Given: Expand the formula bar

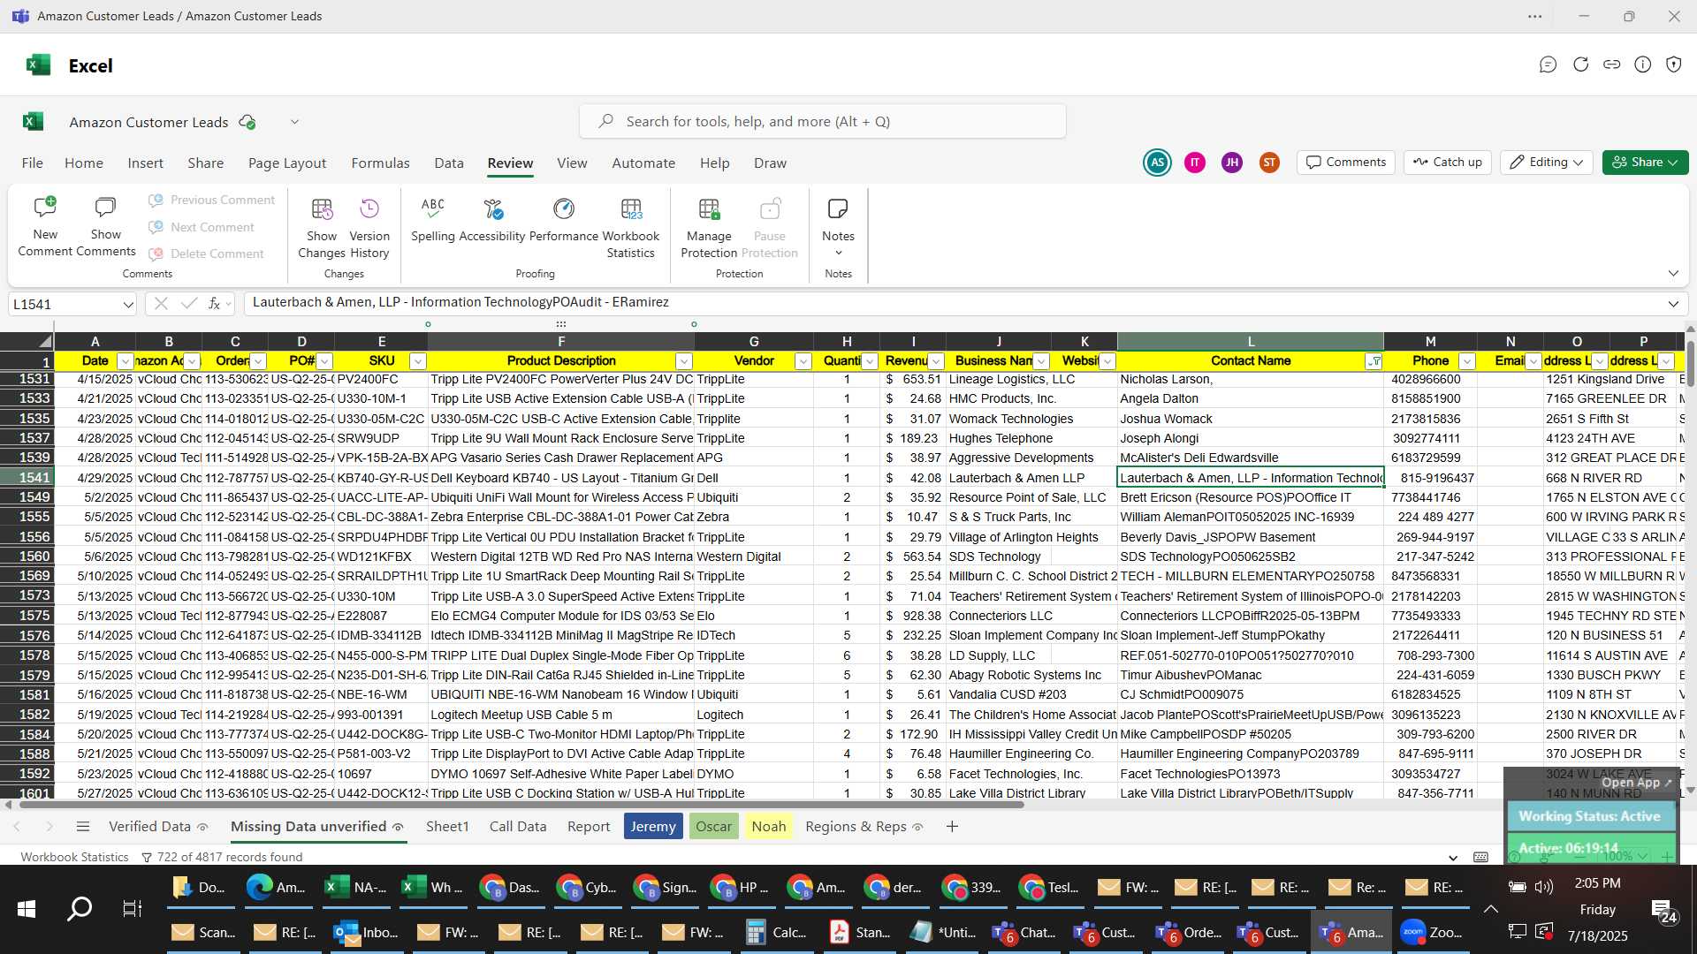Looking at the screenshot, I should coord(1673,304).
